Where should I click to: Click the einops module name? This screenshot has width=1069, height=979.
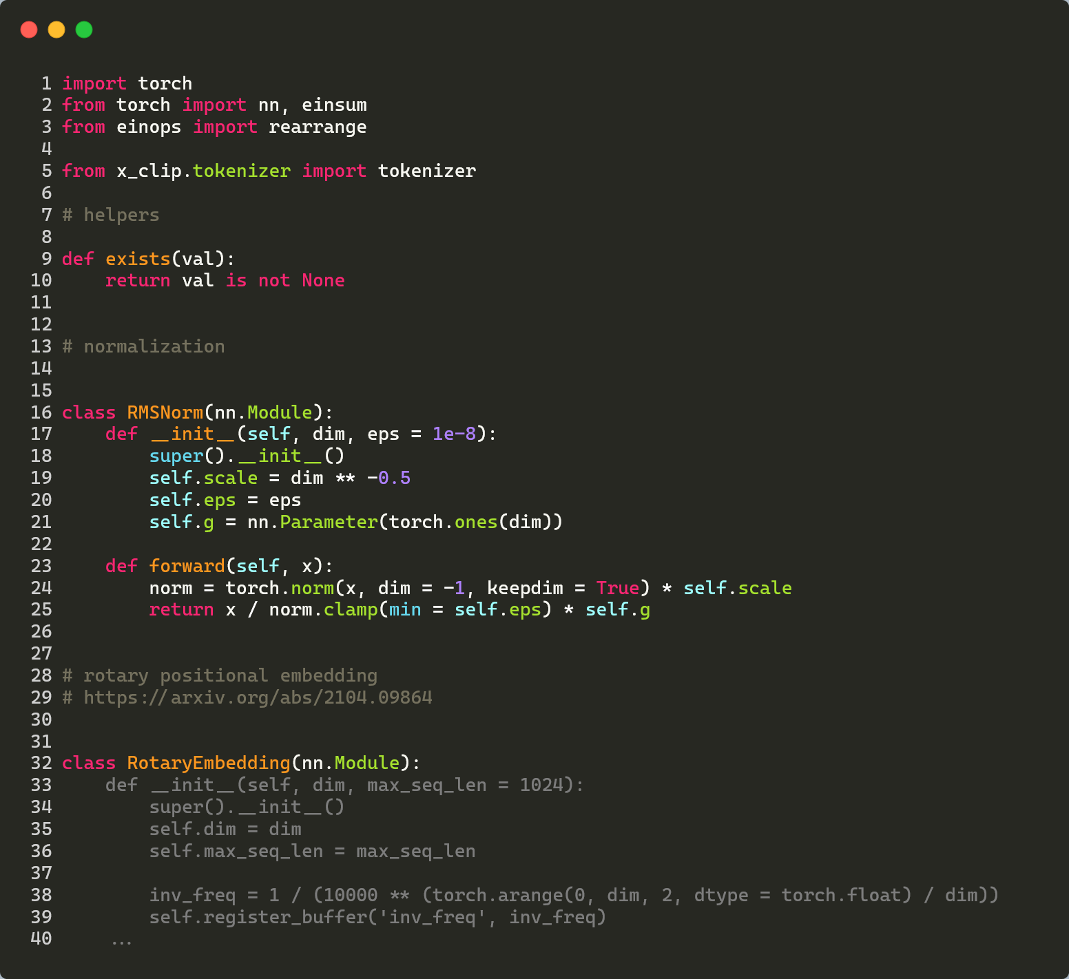[x=148, y=127]
